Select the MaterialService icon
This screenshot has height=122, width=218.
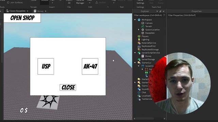(x=139, y=43)
